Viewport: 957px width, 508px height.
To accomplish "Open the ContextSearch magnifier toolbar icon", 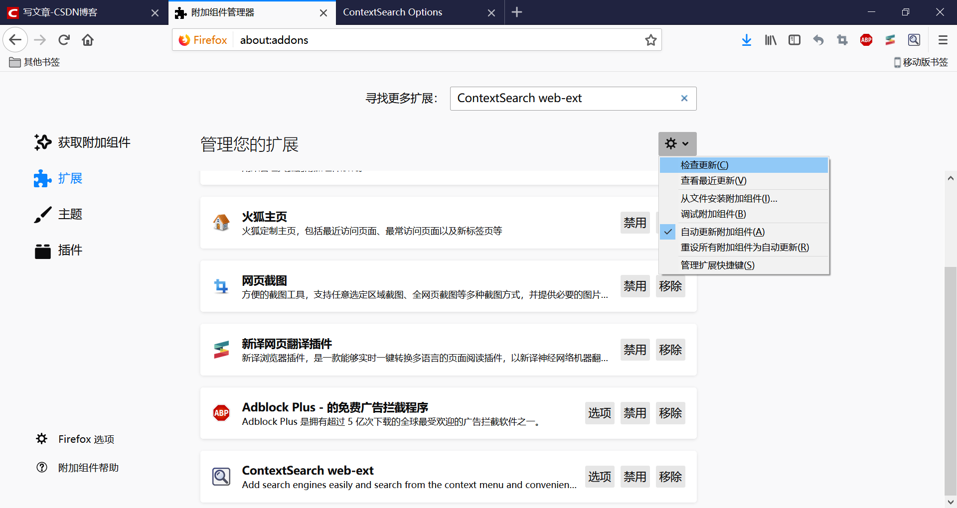I will [x=914, y=40].
